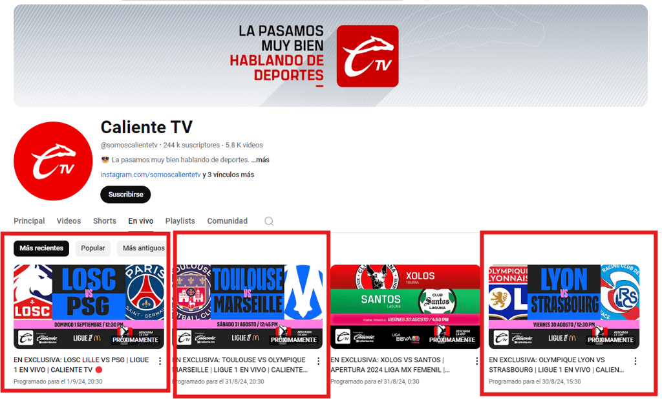This screenshot has height=399, width=662.
Task: Click 'Programado para el 30/8/24, 15:30' text
Action: click(x=535, y=382)
